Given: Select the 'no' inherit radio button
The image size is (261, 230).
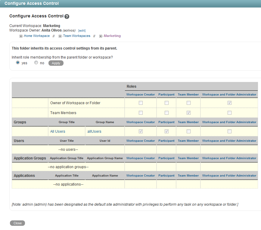Looking at the screenshot, I should (36, 63).
